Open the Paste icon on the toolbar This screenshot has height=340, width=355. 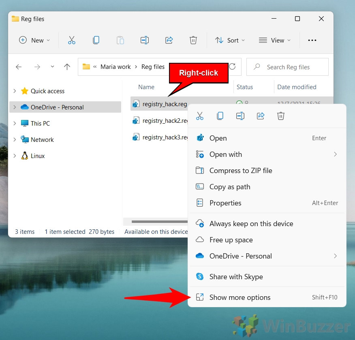click(x=120, y=40)
